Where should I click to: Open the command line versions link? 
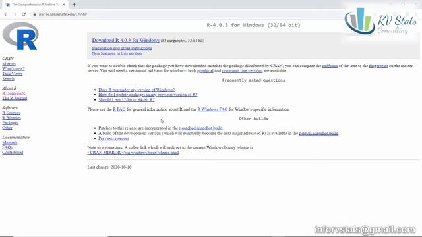[x=242, y=71]
